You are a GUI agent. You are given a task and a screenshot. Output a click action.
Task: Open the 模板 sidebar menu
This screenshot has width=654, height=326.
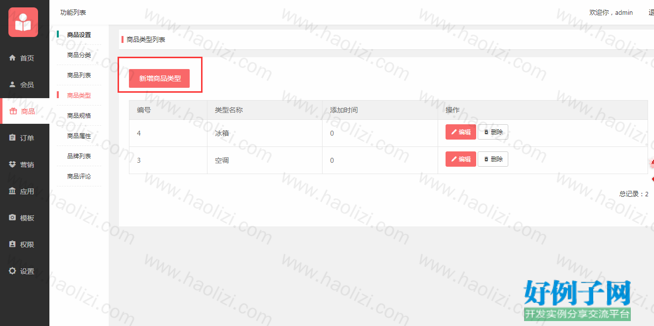[x=25, y=217]
